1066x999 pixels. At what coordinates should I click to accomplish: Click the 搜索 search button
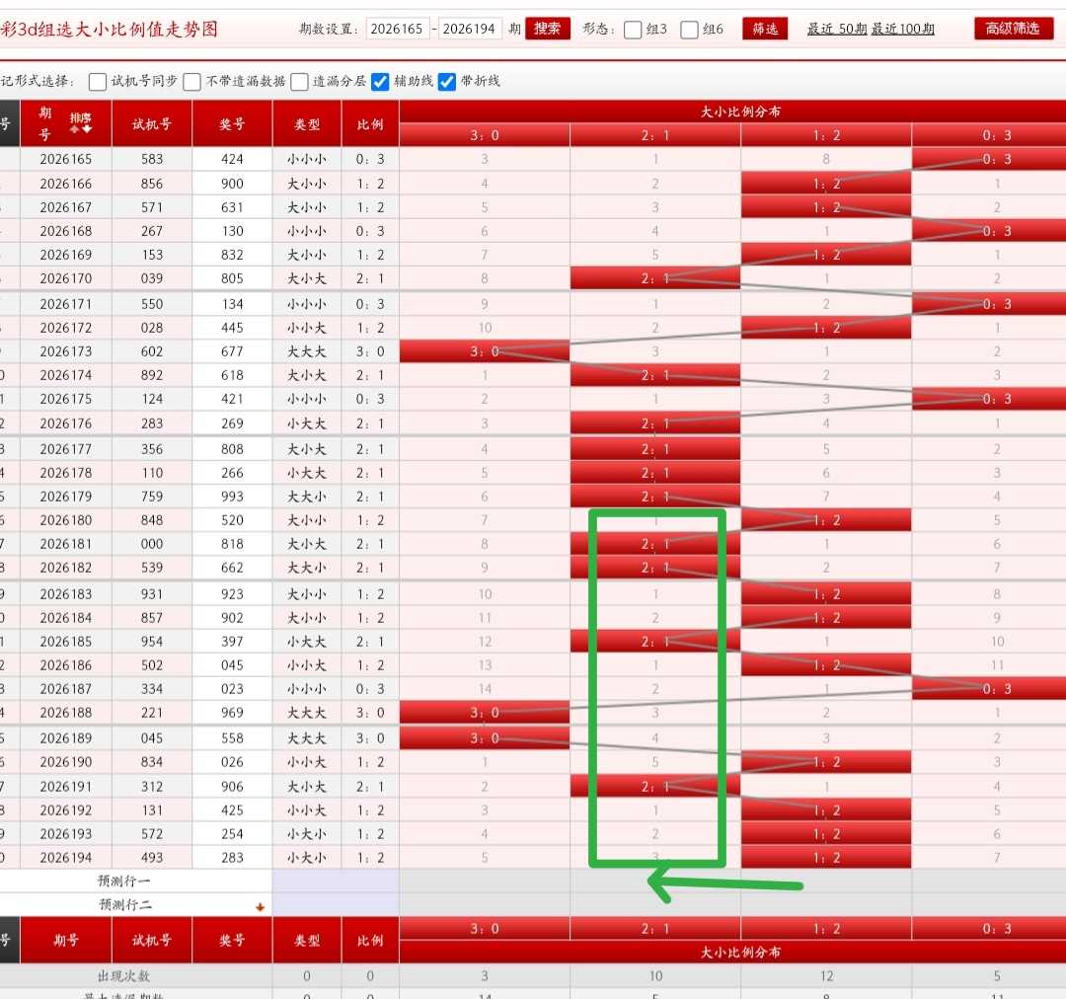547,29
